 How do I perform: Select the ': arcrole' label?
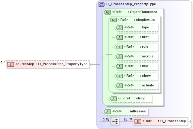tap(146, 56)
